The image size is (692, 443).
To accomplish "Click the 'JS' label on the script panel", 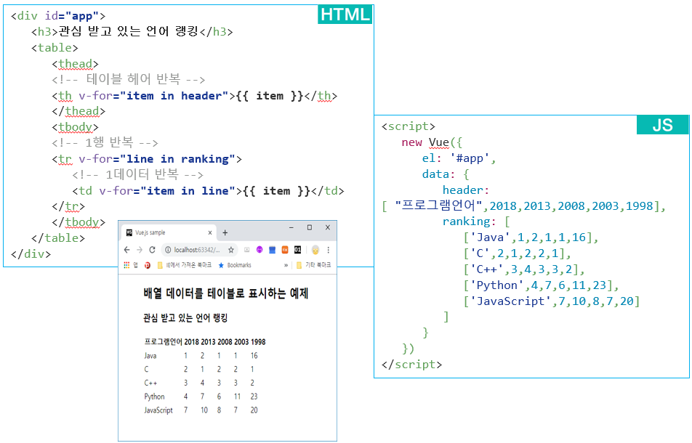I will point(662,125).
